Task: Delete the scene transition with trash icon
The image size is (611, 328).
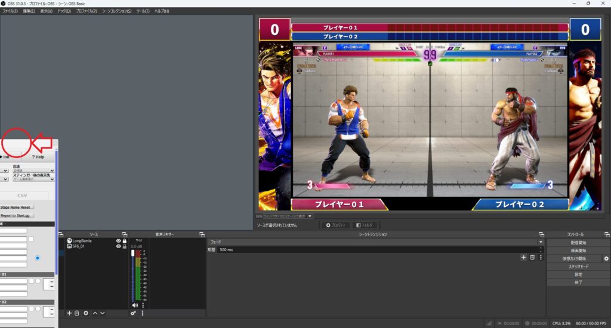Action: 532,257
